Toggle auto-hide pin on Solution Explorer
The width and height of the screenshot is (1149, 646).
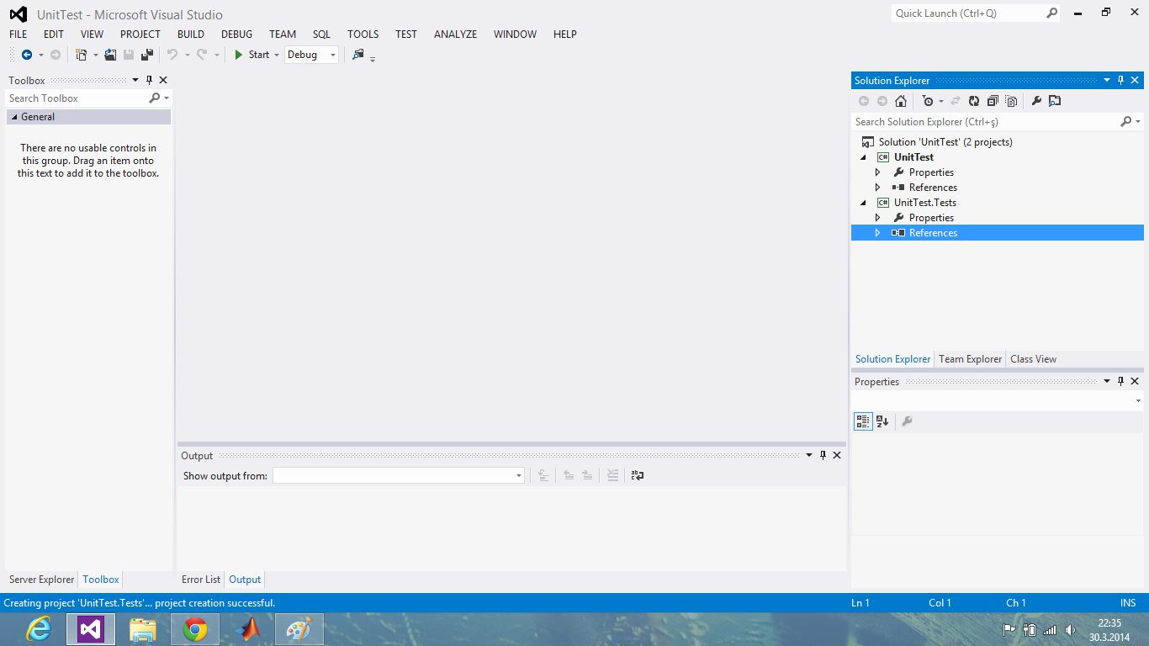pyautogui.click(x=1120, y=81)
